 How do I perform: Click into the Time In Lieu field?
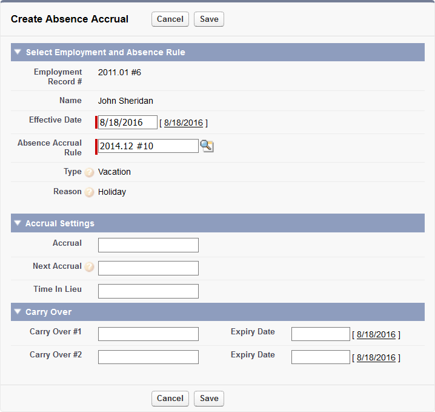pyautogui.click(x=148, y=291)
